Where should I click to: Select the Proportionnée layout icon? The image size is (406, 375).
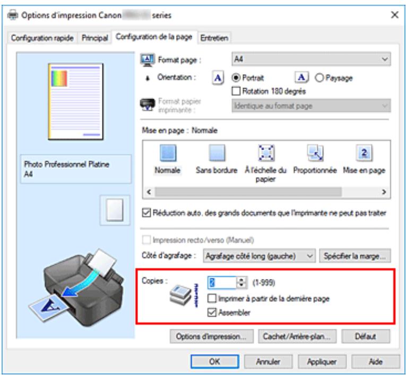tap(315, 153)
